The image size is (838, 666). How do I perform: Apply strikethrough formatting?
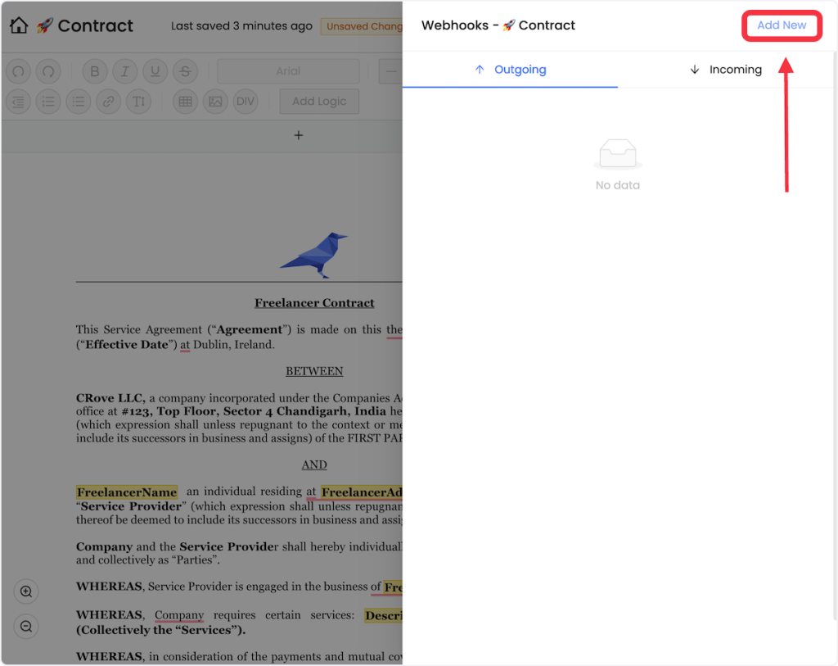pyautogui.click(x=185, y=71)
